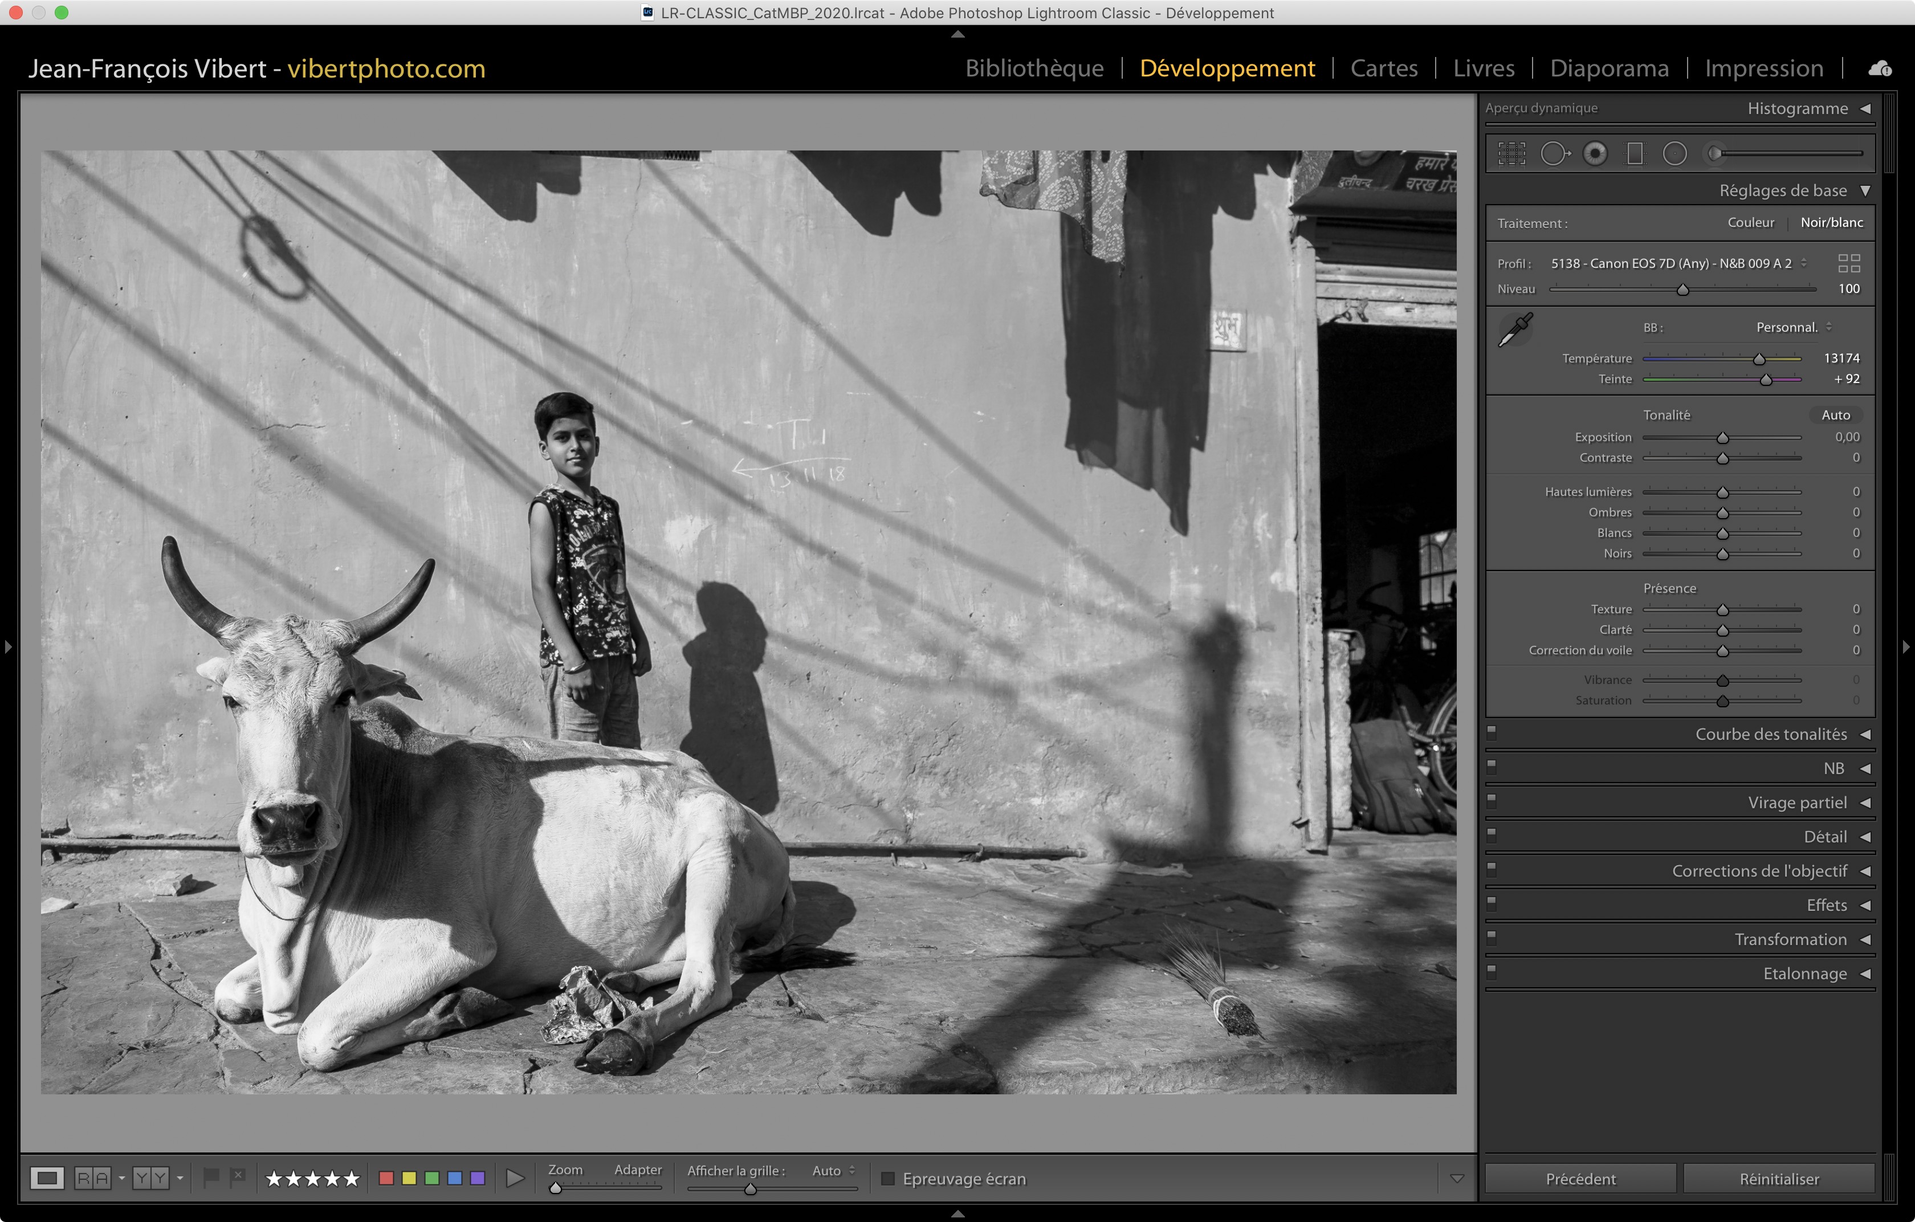This screenshot has width=1915, height=1222.
Task: Choose the Graduated Filter tool
Action: click(1634, 153)
